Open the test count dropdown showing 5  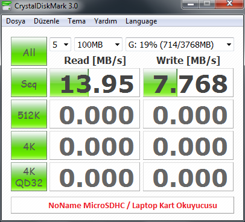[60, 45]
